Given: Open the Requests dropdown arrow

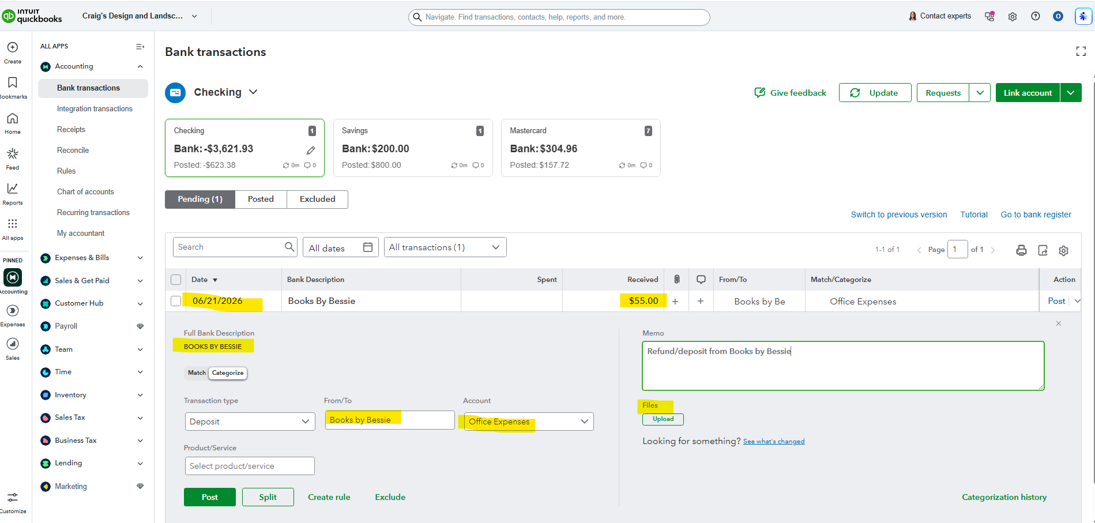Looking at the screenshot, I should coord(980,93).
